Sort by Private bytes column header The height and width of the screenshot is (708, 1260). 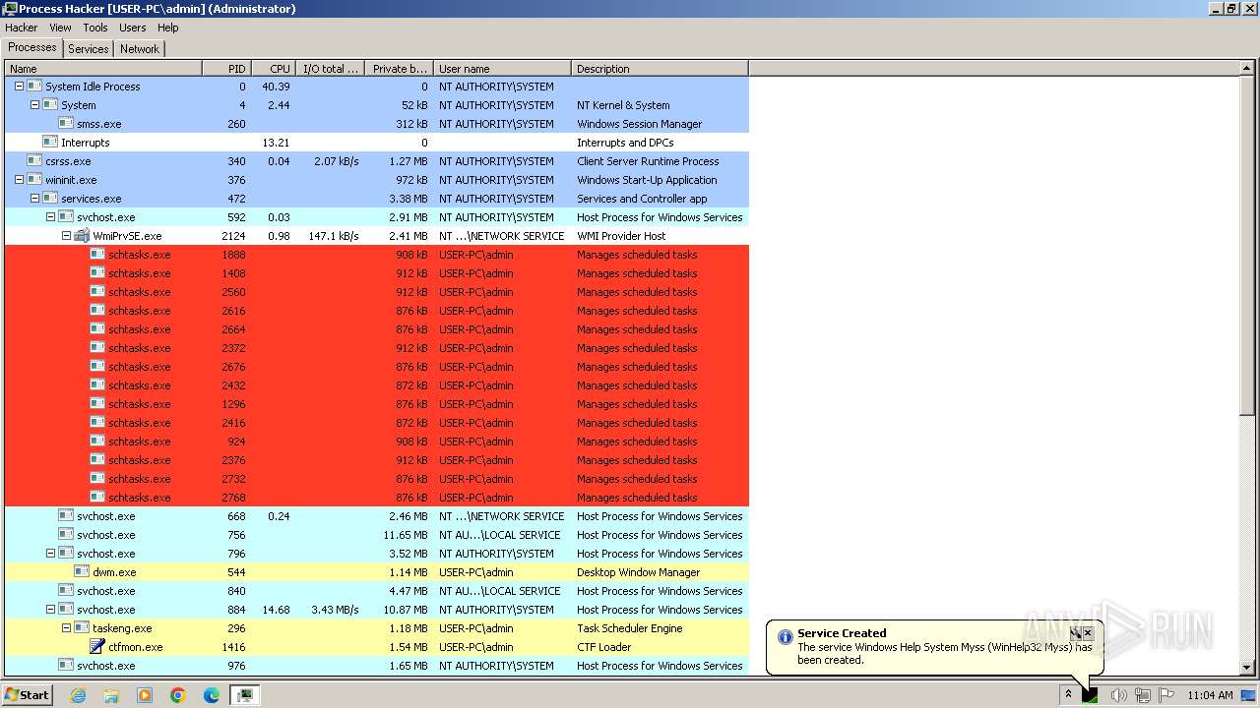point(399,69)
